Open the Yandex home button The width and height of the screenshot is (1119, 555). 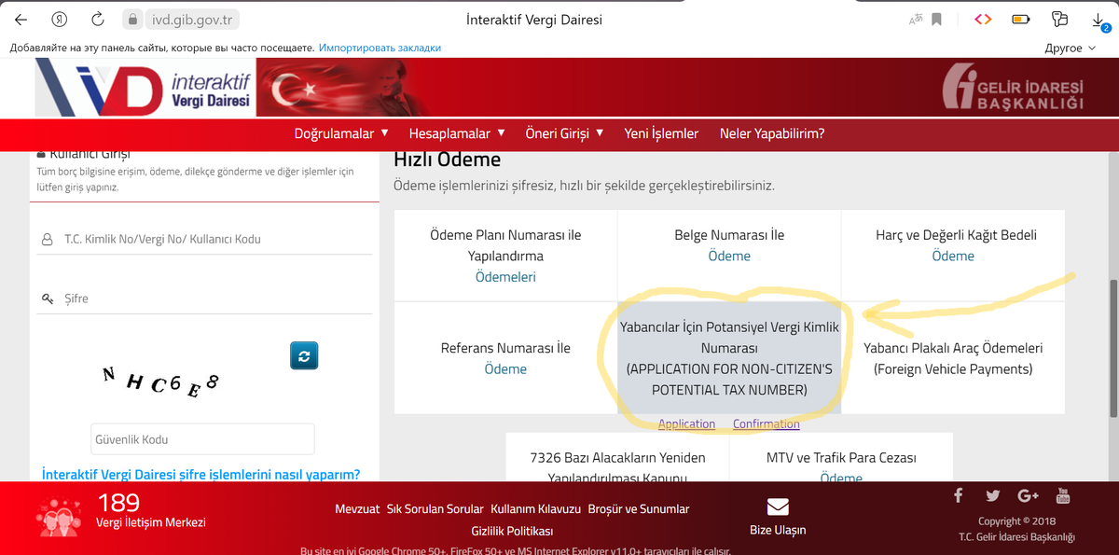pyautogui.click(x=60, y=19)
